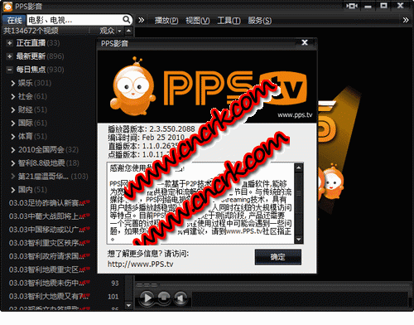Image resolution: width=414 pixels, height=325 pixels.
Task: Click the Play button in the player
Action: [x=147, y=298]
